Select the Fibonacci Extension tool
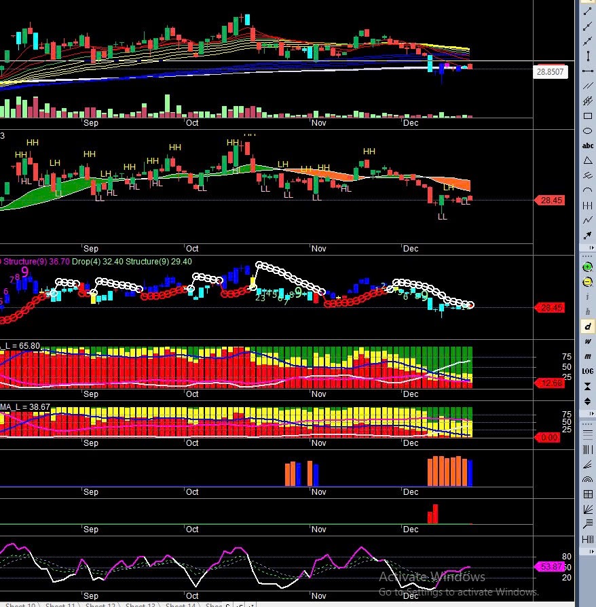The image size is (596, 607). pyautogui.click(x=587, y=524)
